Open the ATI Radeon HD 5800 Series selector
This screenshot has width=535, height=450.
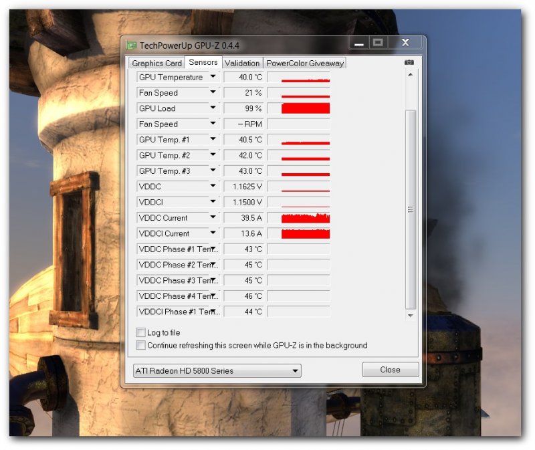(217, 371)
